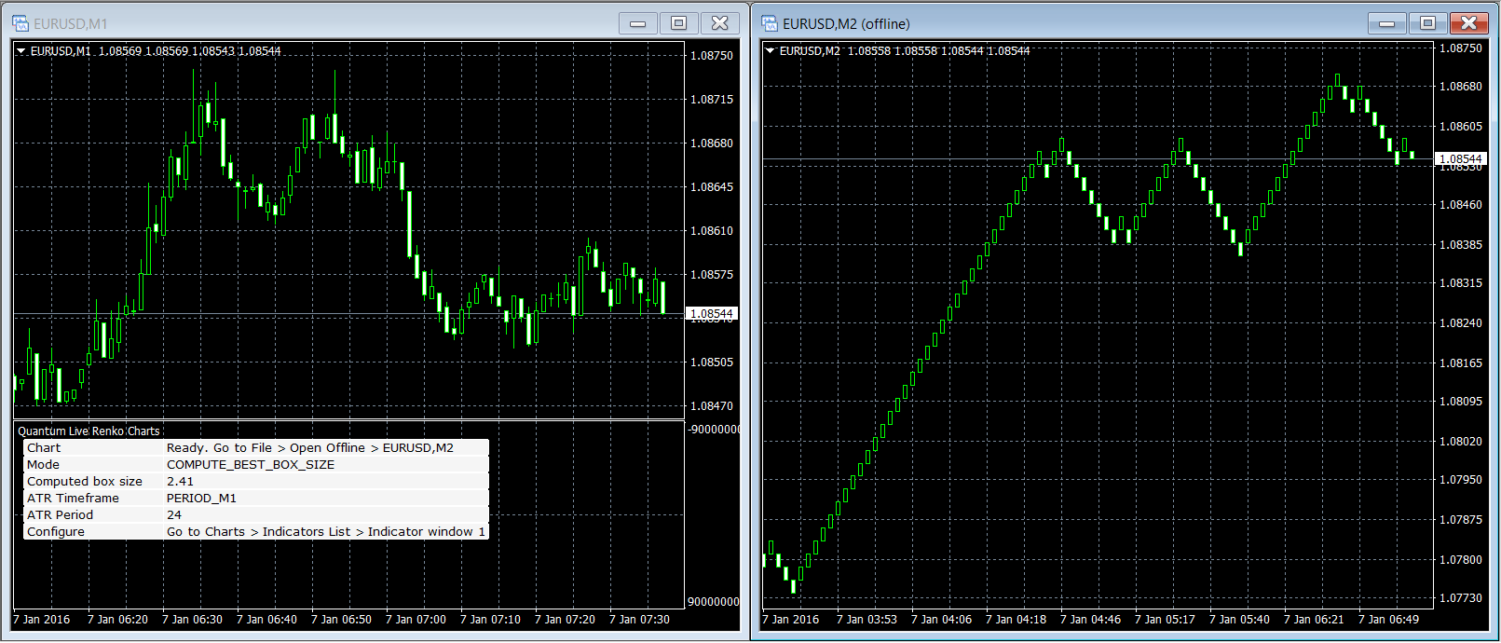The width and height of the screenshot is (1501, 643).
Task: Maximize the EURUSD,M2 (offline) chart window
Action: pos(1427,23)
